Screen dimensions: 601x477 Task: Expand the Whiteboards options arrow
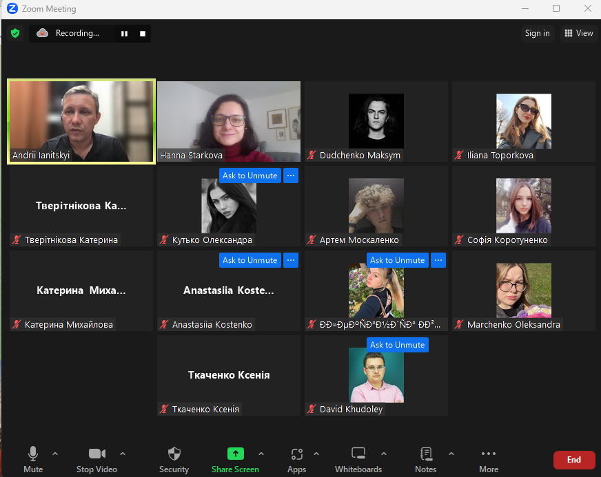coord(384,454)
